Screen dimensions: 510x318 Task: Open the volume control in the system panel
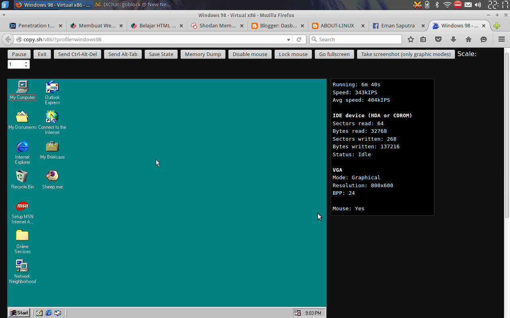[478, 5]
